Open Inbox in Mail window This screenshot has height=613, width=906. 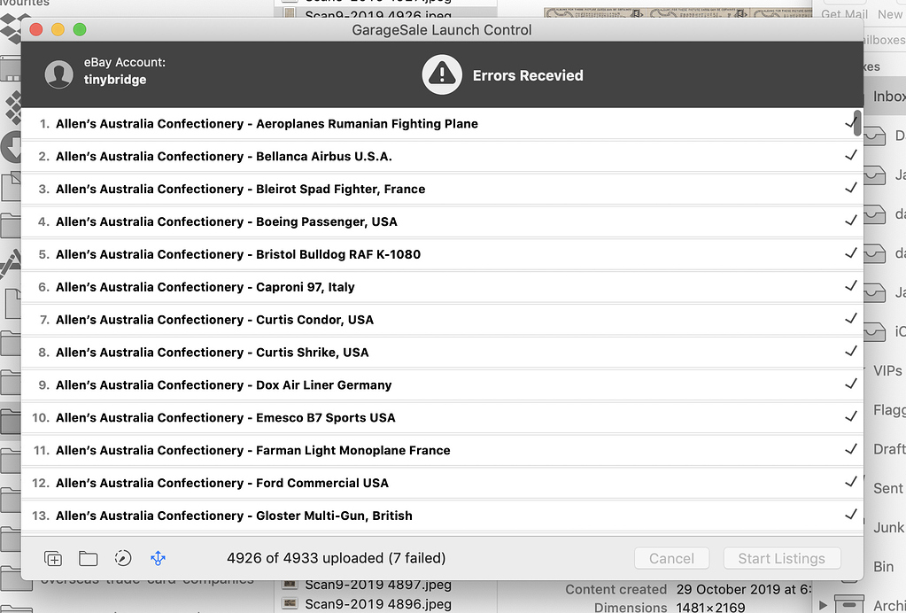click(x=888, y=96)
